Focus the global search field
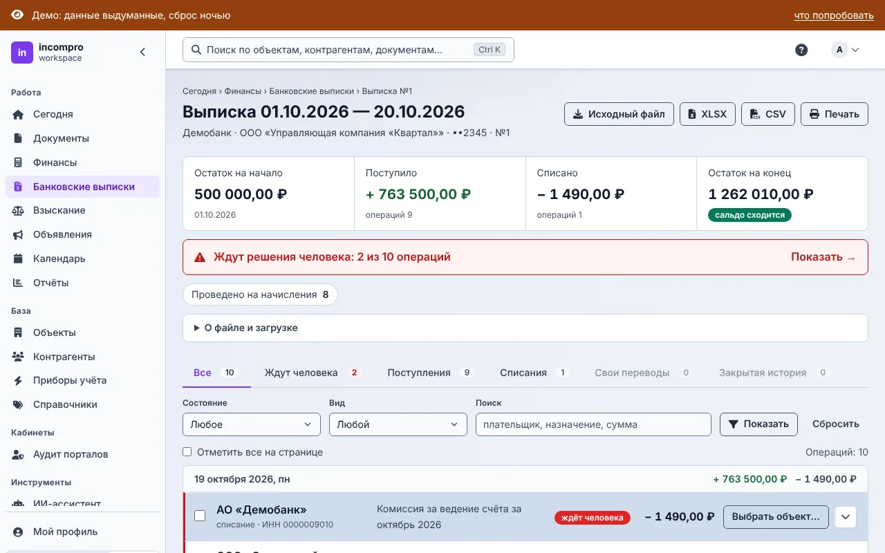Screen dimensions: 885x553 pyautogui.click(x=348, y=50)
